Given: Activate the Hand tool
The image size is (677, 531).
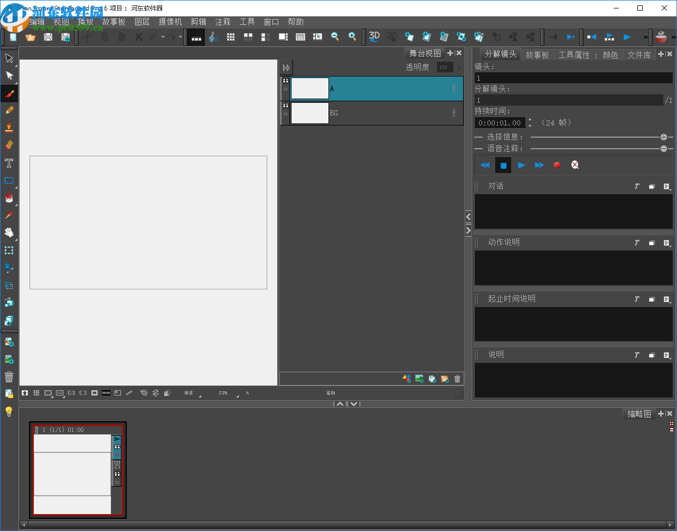Looking at the screenshot, I should click(x=9, y=232).
